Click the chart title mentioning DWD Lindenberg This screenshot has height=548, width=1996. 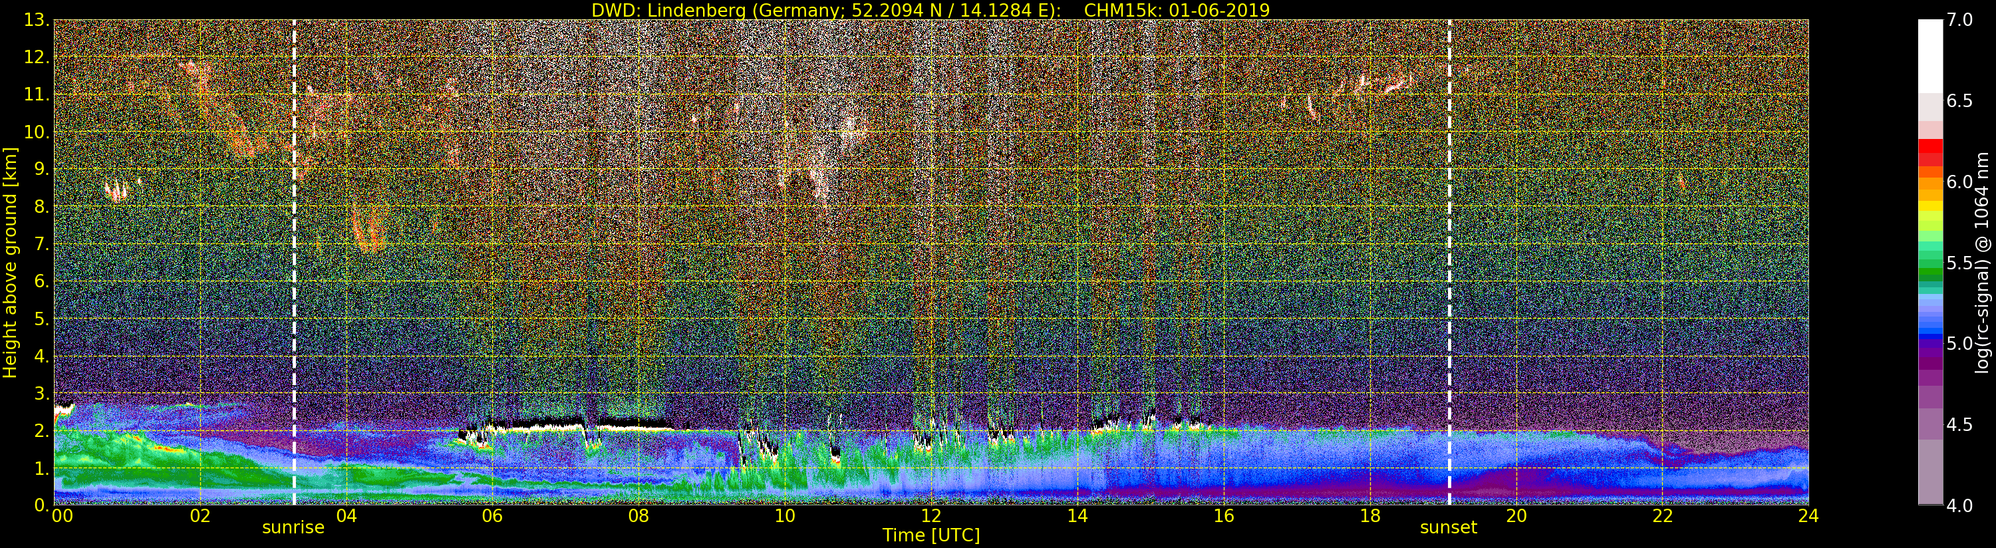coord(930,10)
